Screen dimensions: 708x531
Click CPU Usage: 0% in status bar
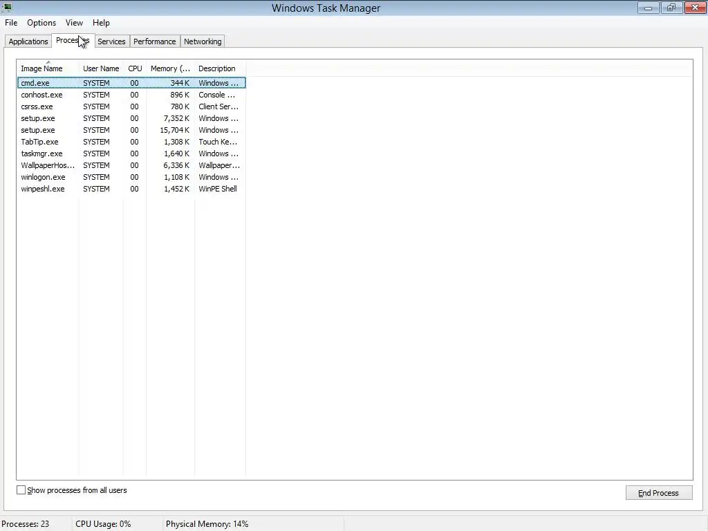(x=103, y=524)
